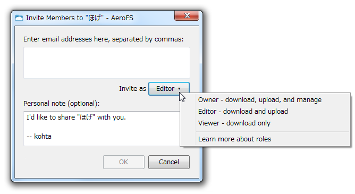Click inside the personal note text area
The height and width of the screenshot is (194, 355).
pos(102,128)
